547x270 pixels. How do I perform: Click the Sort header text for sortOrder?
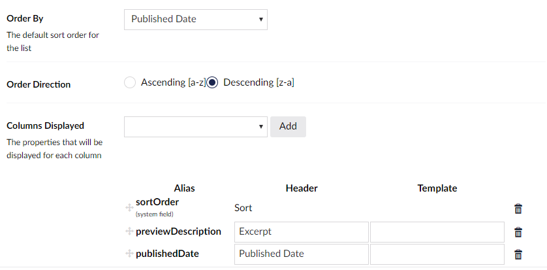tap(243, 208)
